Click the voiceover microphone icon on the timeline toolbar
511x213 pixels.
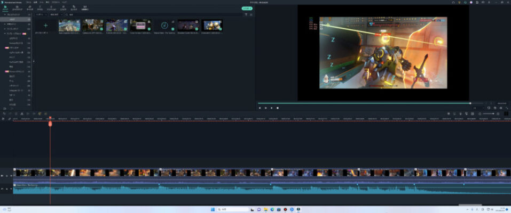pos(460,113)
